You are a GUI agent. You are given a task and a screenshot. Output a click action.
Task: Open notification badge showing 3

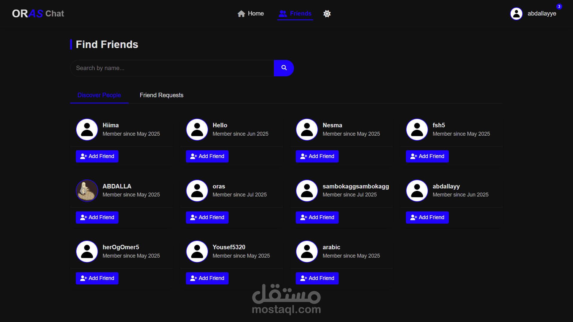coord(559,7)
